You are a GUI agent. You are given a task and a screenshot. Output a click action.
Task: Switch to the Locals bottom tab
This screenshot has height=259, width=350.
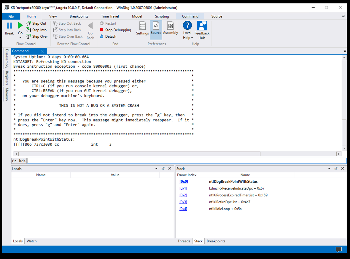coord(18,241)
